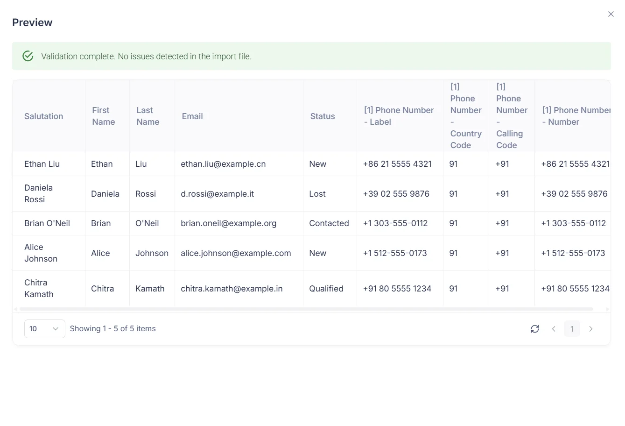Click the horizontal table scrollbar
The width and height of the screenshot is (625, 426).
[x=306, y=309]
